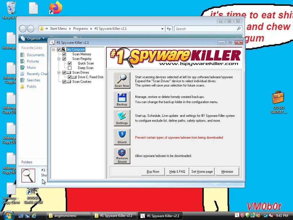Click My Computer icon in scan tree
Screen dimensions: 293x220
(63, 49)
